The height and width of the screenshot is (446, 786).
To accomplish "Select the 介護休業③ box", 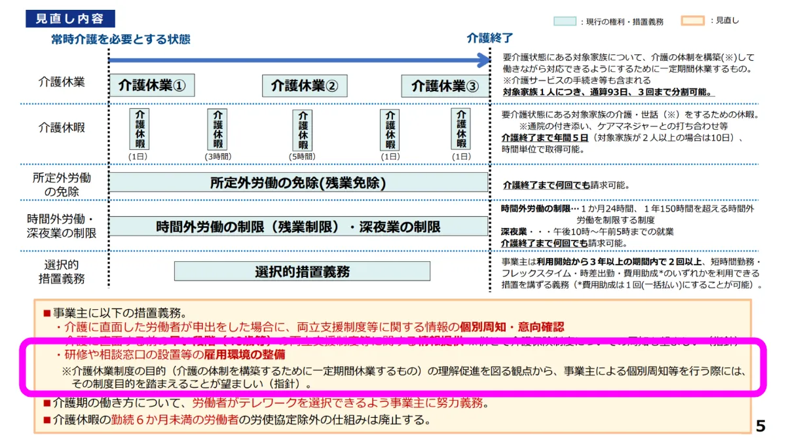I will click(x=445, y=86).
